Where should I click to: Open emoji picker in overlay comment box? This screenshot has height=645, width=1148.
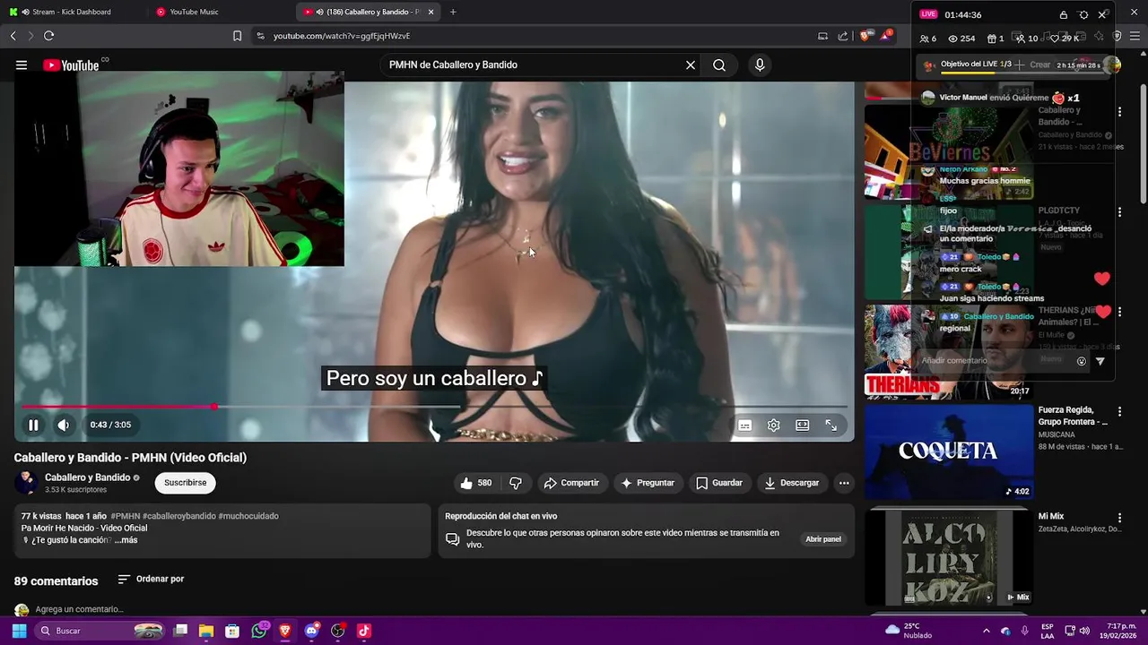pyautogui.click(x=1082, y=361)
